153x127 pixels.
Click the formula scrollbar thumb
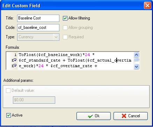[x=136, y=59]
